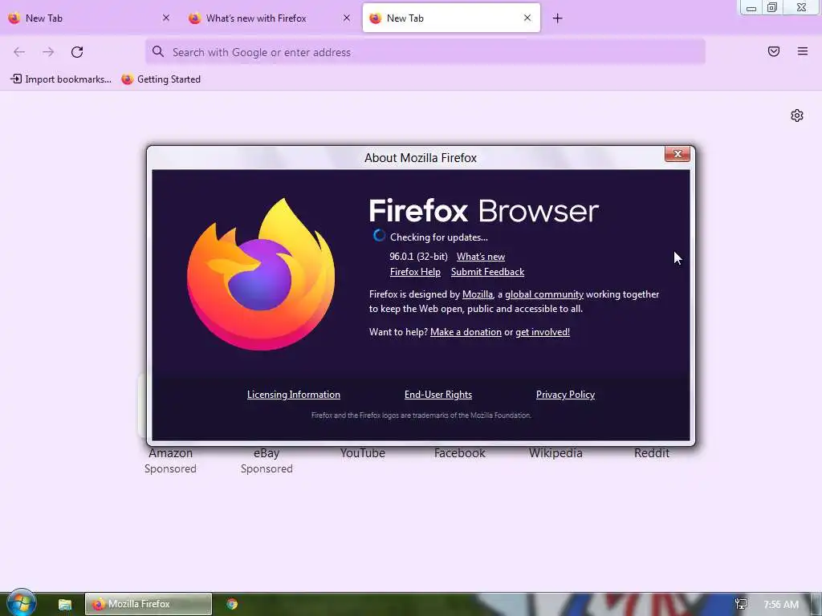Open Licensing Information link
The image size is (822, 616).
[x=294, y=395]
